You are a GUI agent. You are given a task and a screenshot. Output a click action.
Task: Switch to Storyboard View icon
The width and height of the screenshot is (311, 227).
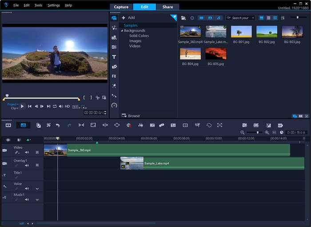tap(8, 125)
